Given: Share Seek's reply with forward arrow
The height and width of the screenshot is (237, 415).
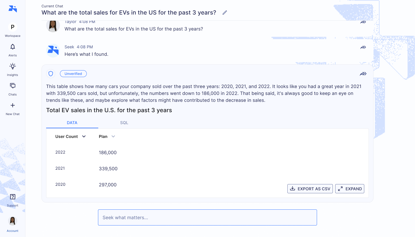Looking at the screenshot, I should (363, 47).
